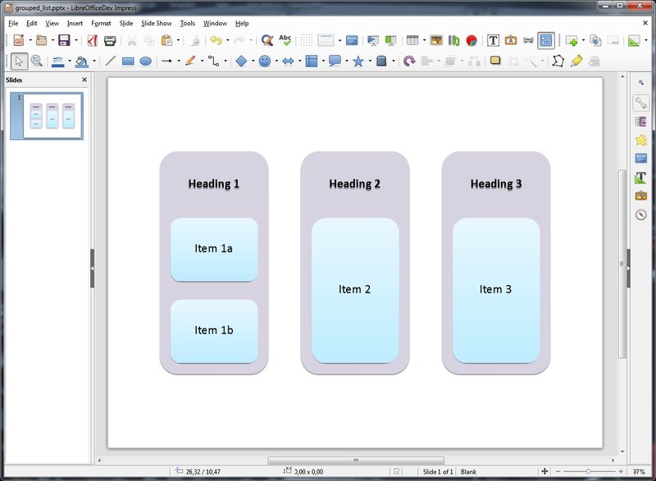Select the Ellipse shape tool

(x=146, y=61)
